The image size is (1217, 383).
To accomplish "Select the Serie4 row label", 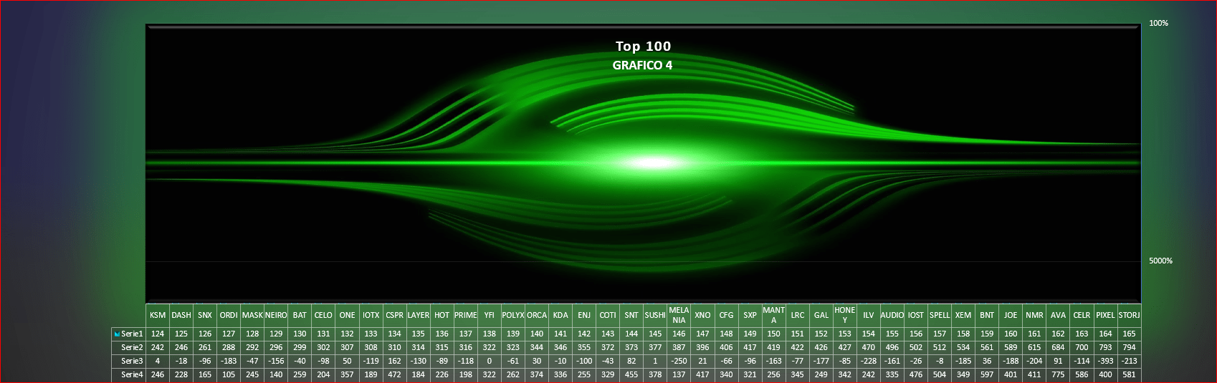I will point(132,374).
